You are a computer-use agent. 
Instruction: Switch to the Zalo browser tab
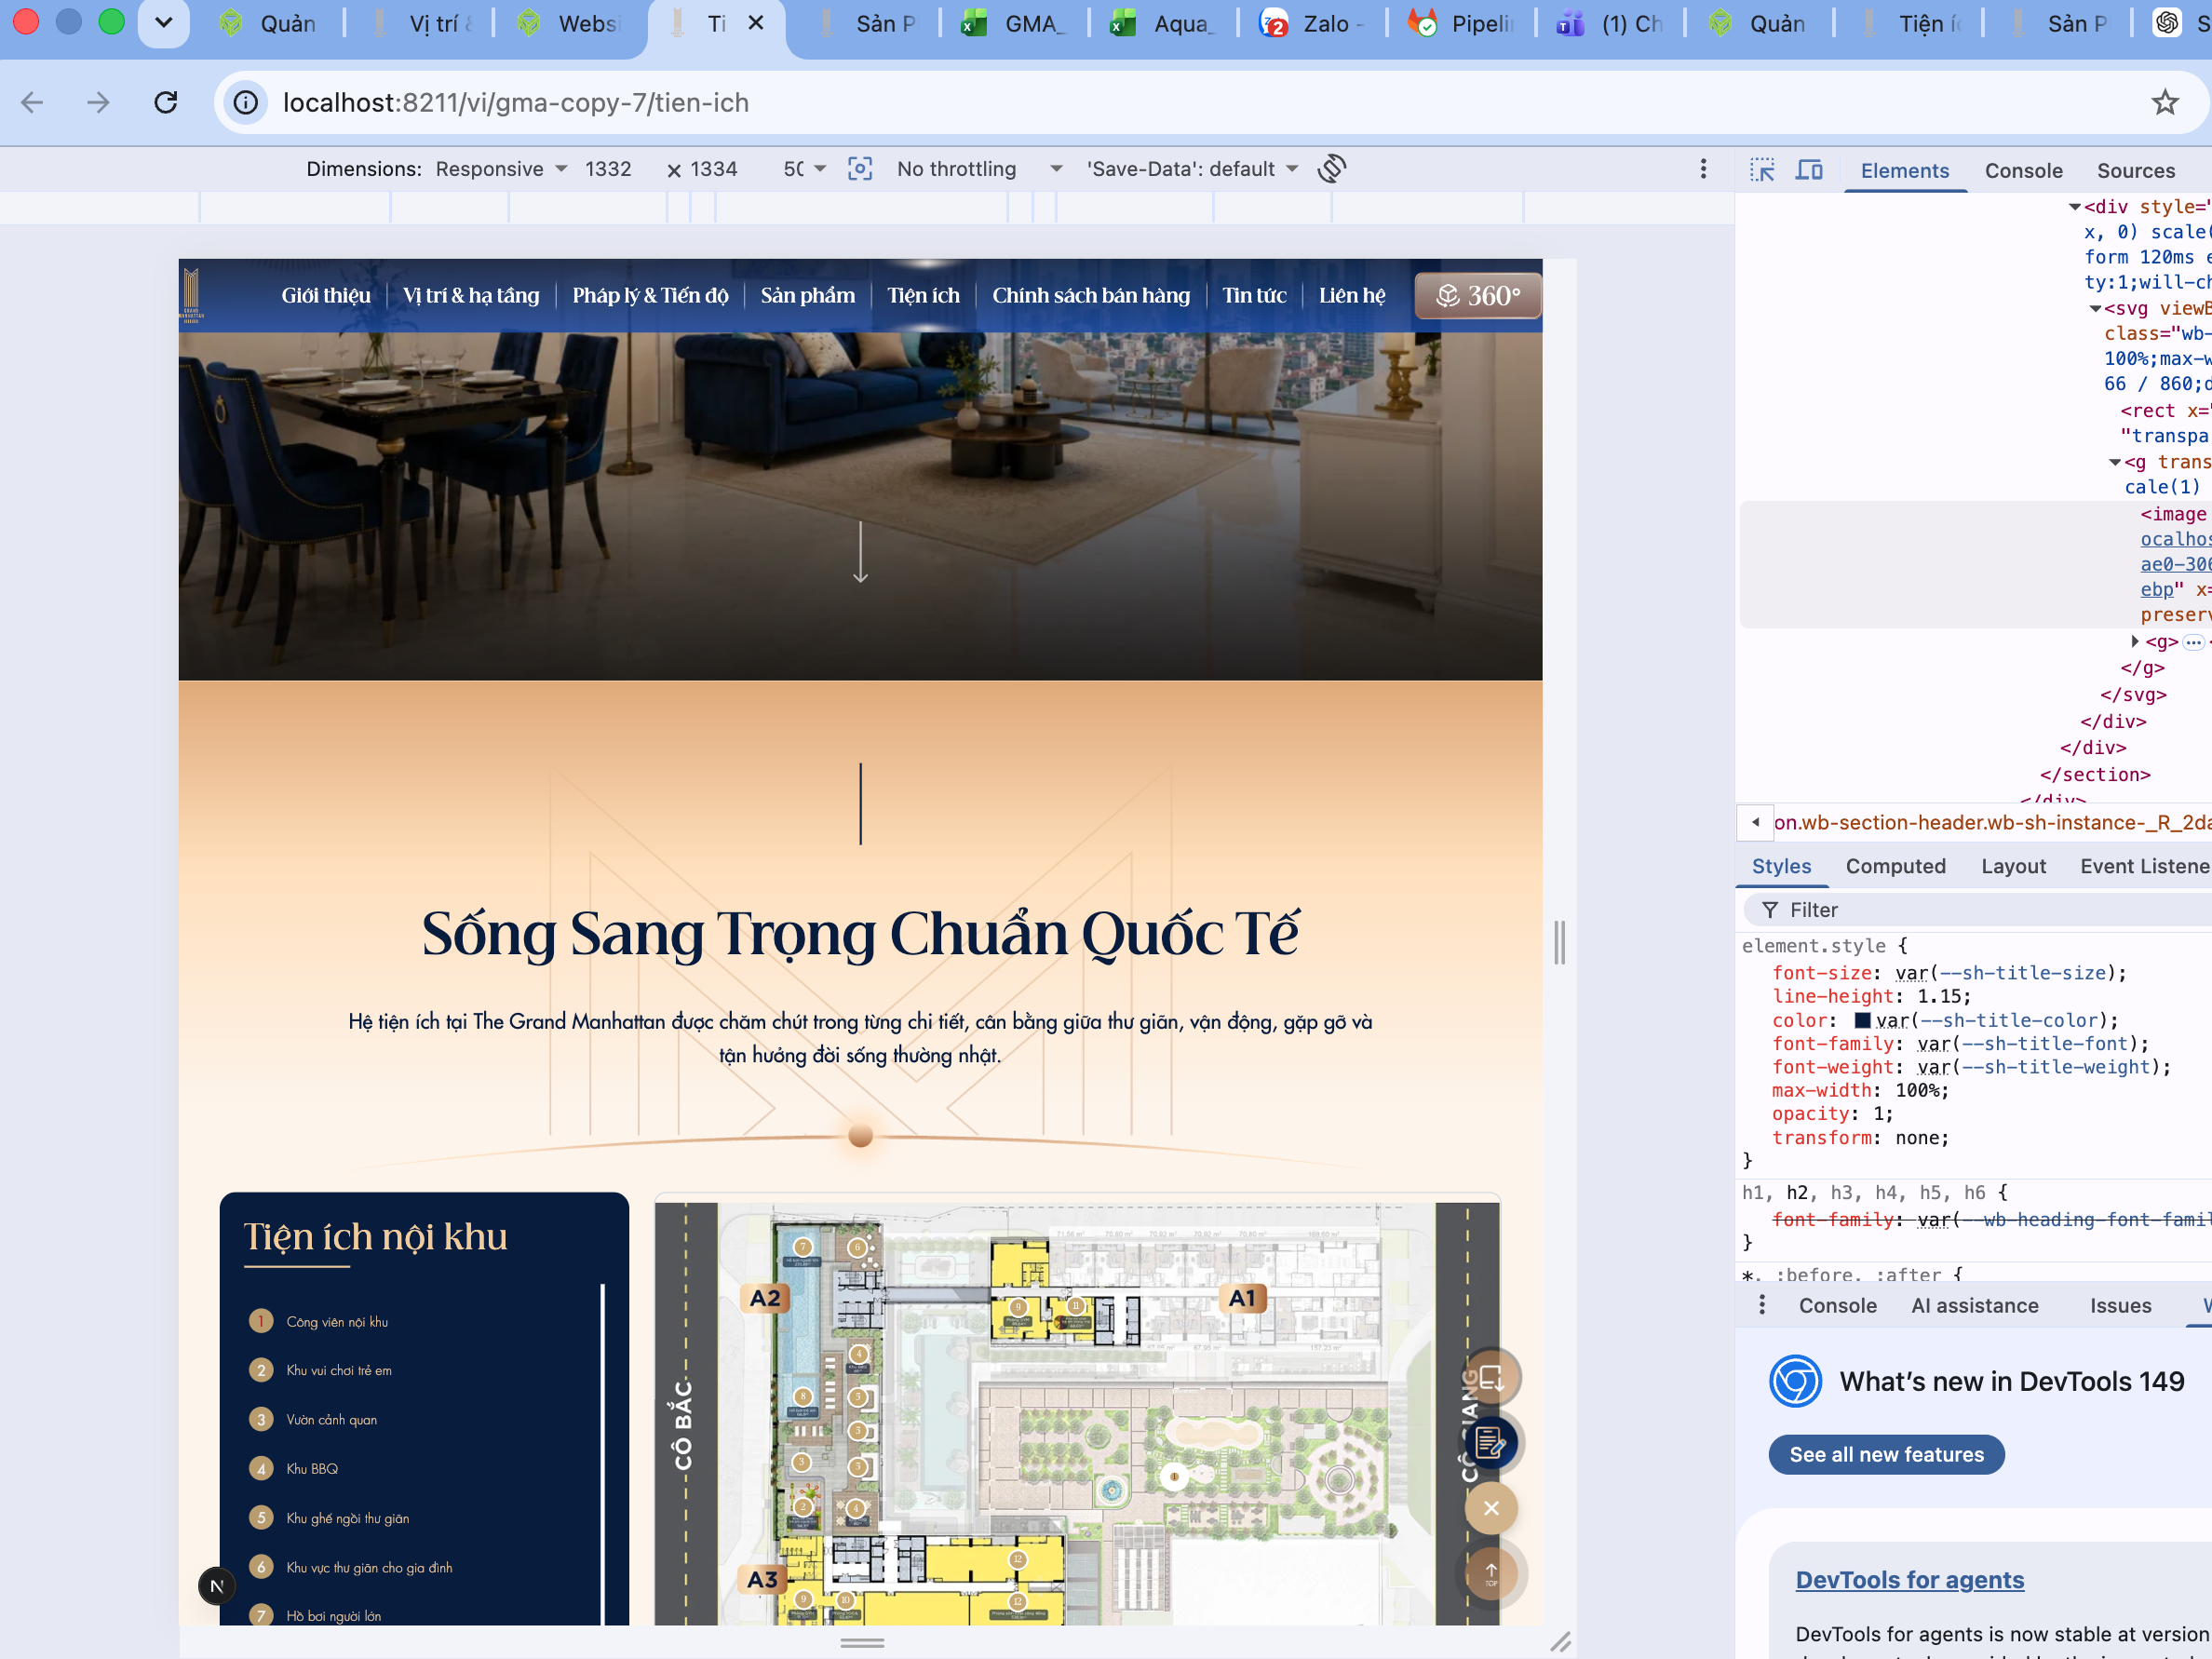coord(1312,23)
